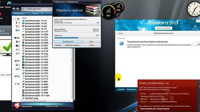Click the analog clock desktop gadget
200x112 pixels.
pos(193,9)
